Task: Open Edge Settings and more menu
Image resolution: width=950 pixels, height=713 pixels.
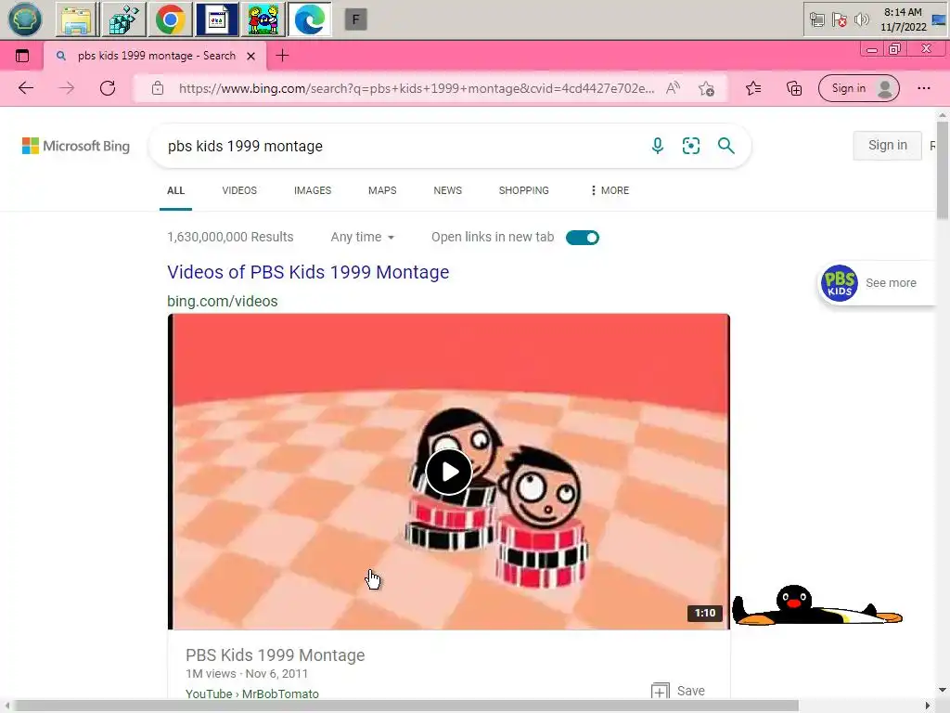Action: 923,88
